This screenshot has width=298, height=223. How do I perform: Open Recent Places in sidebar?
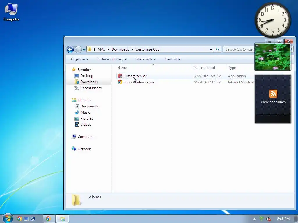pos(91,88)
